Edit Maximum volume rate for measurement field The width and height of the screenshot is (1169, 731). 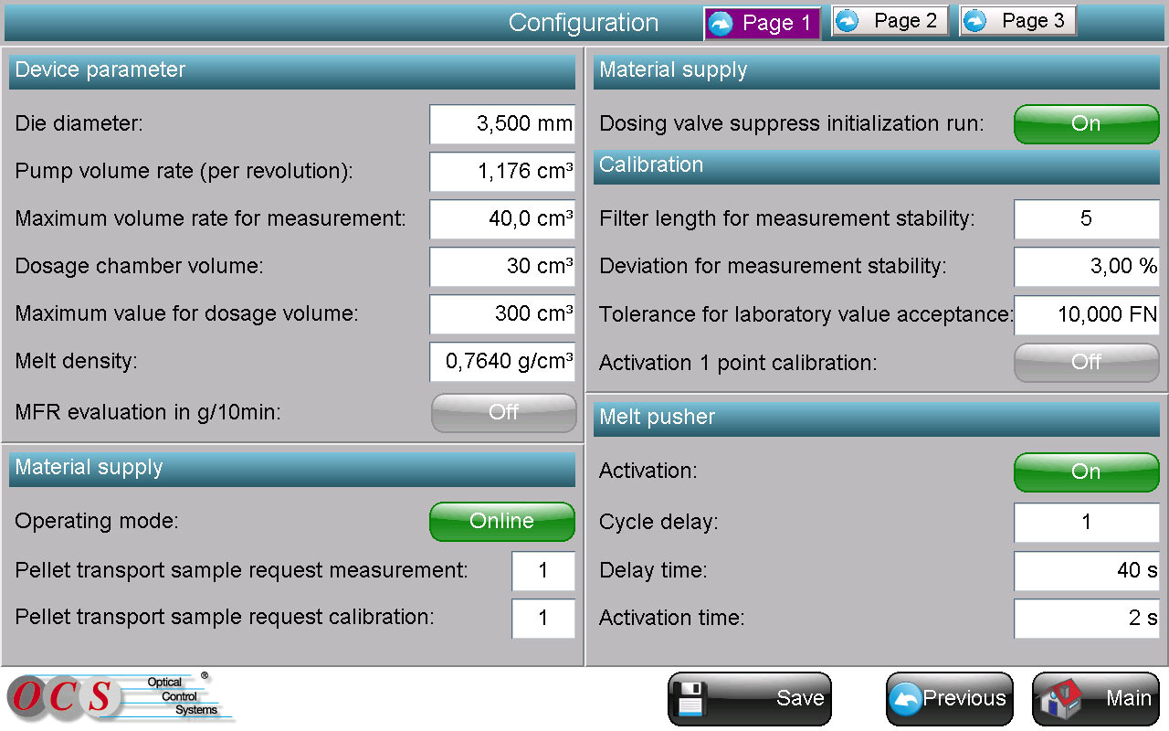point(502,219)
